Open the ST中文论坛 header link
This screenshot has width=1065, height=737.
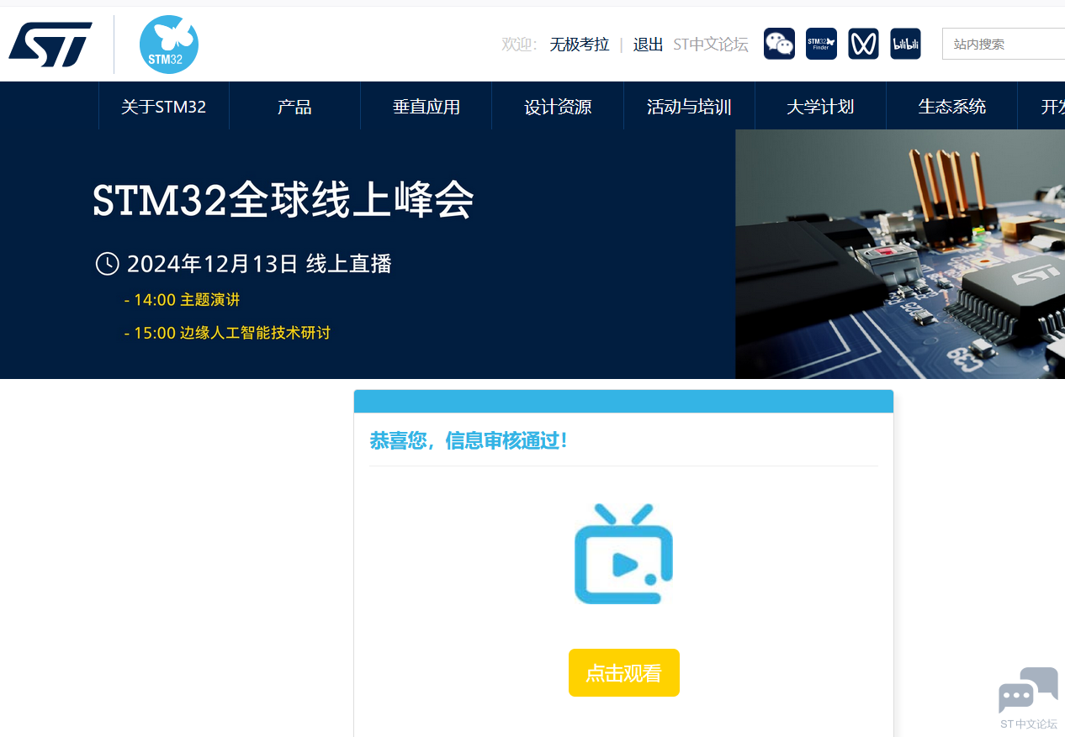coord(711,45)
